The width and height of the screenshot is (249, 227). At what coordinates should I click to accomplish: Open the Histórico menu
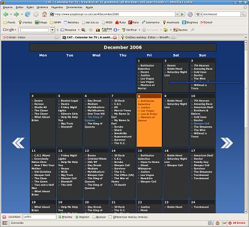click(x=42, y=7)
